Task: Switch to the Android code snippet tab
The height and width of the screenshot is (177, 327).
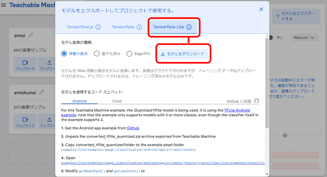Action: coord(79,101)
